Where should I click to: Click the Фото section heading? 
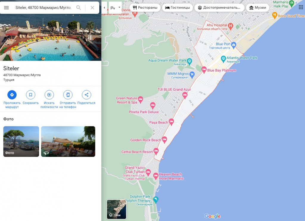click(x=8, y=119)
